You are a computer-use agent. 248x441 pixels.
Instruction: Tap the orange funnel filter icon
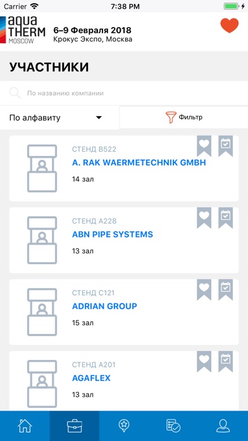click(171, 117)
